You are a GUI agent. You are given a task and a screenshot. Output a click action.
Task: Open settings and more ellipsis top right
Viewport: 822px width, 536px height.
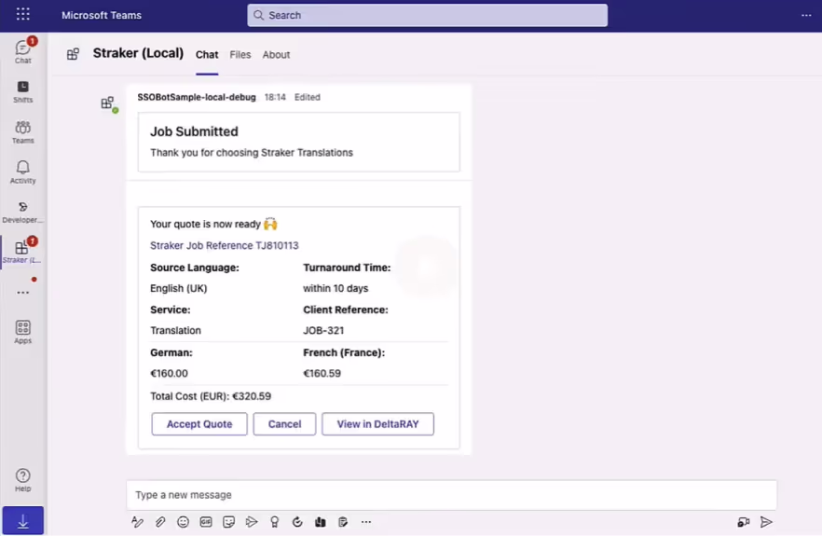[x=806, y=15]
